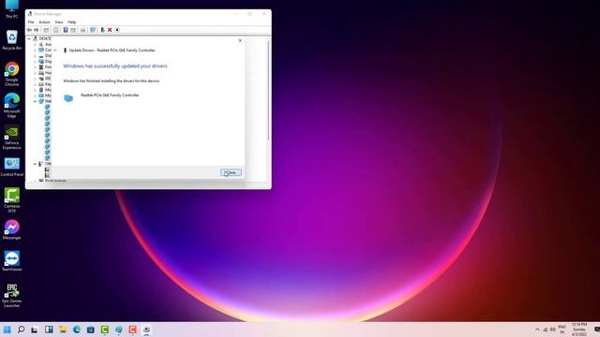Expand the Audio inputs category at tree top
The height and width of the screenshot is (337, 600).
click(x=35, y=44)
